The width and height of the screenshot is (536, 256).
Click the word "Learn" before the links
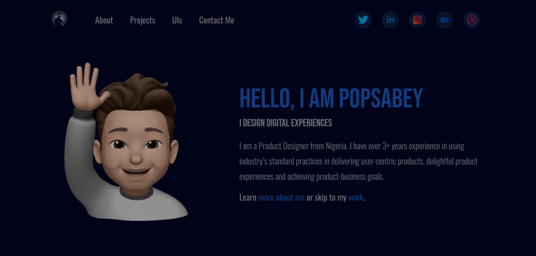[248, 198]
